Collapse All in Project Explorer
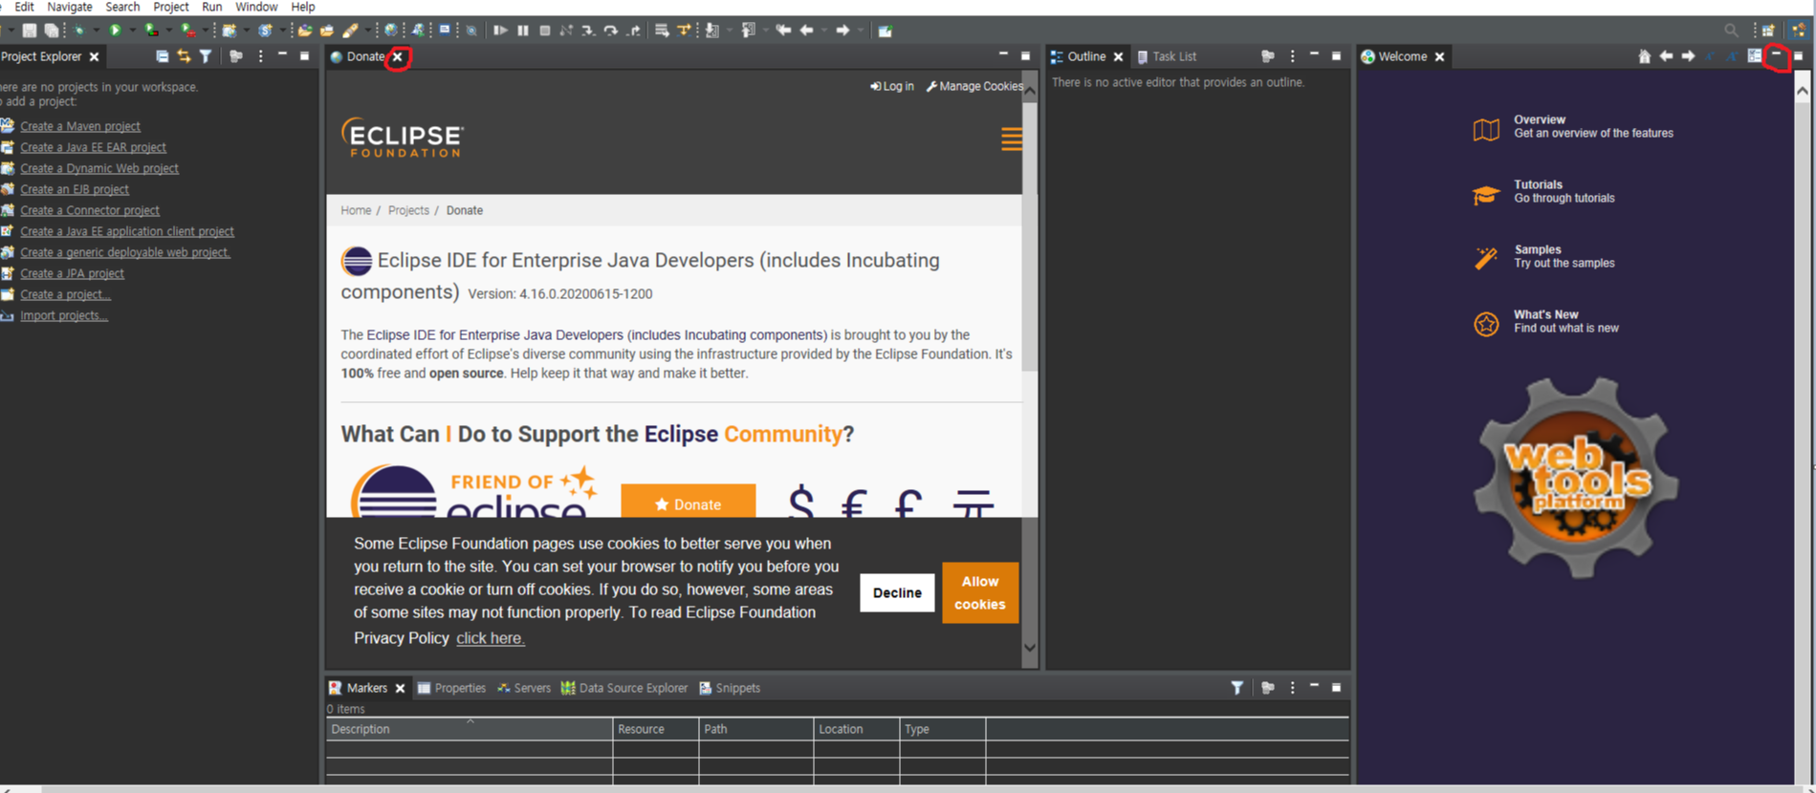 (163, 56)
